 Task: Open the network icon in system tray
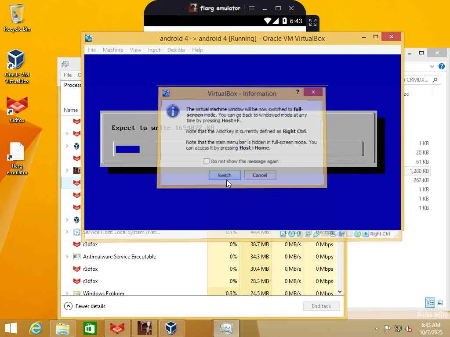[x=398, y=328]
